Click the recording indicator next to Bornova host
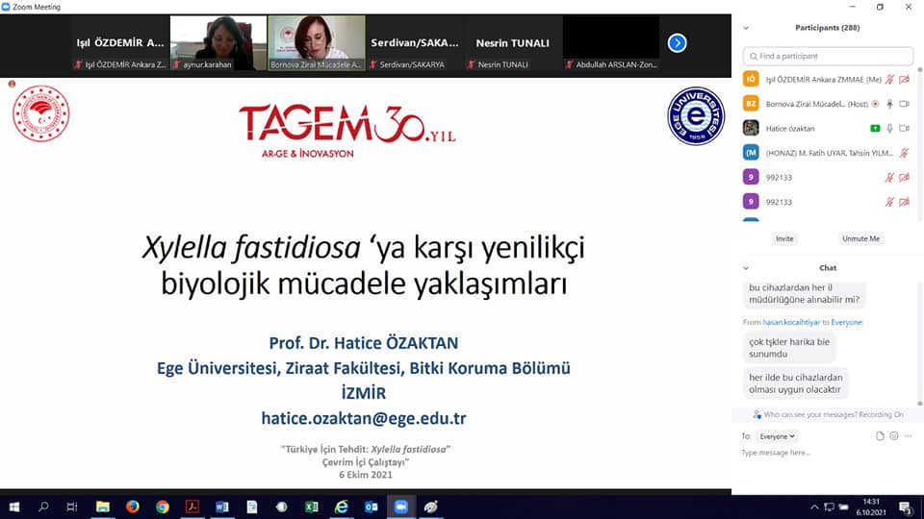 tap(875, 104)
